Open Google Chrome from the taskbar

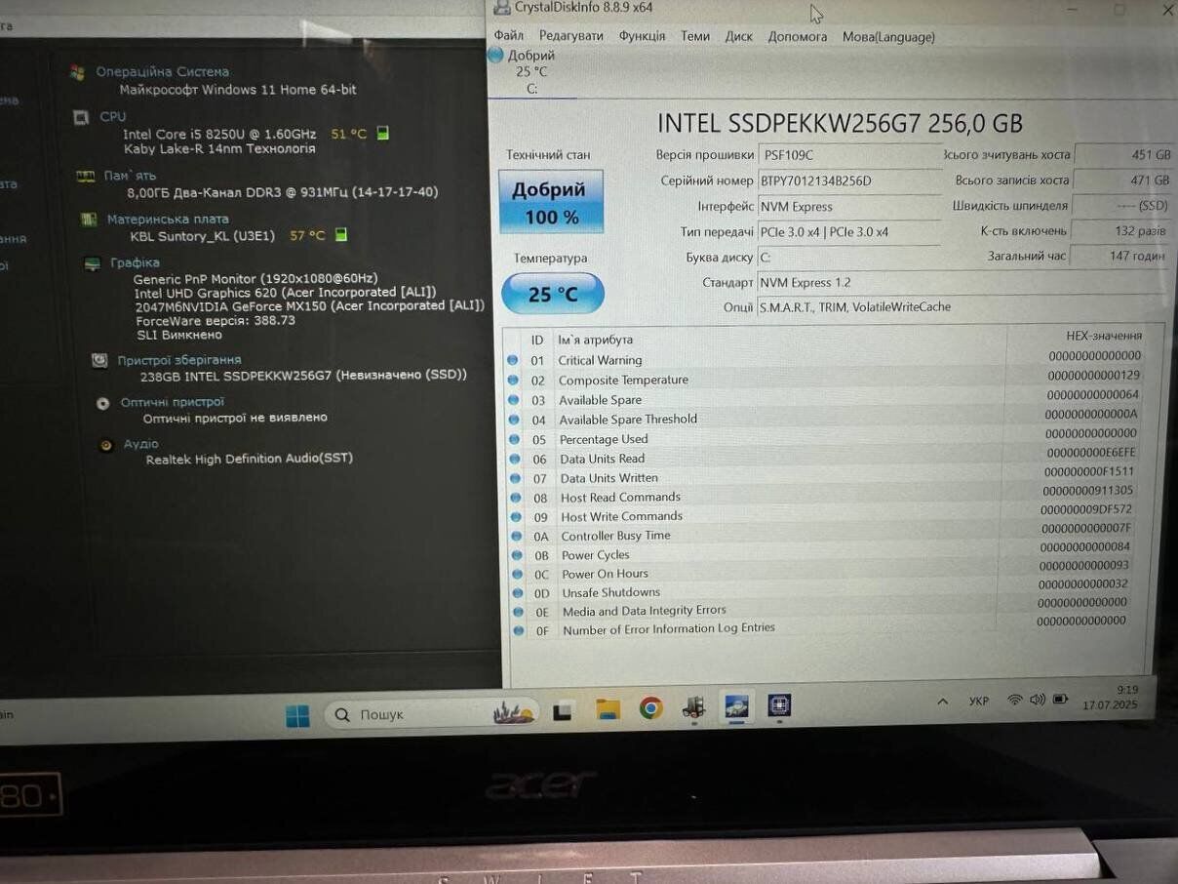click(x=650, y=708)
